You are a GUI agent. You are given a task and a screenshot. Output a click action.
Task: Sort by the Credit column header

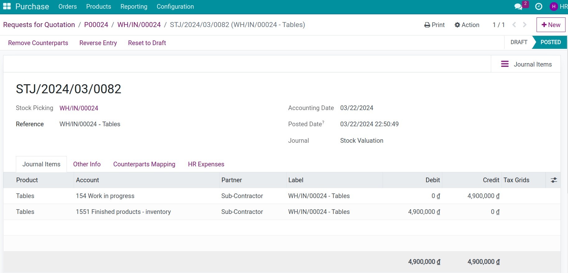coord(472,180)
